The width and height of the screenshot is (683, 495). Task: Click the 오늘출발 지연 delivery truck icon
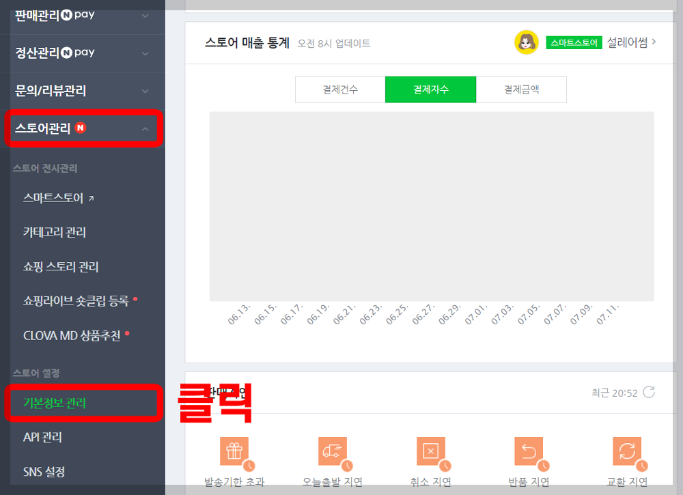click(x=333, y=451)
